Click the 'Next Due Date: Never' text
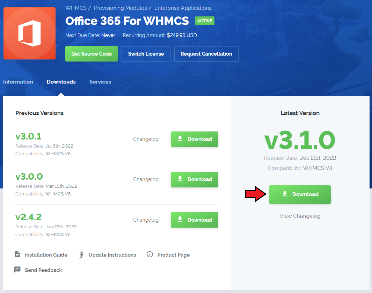372x293 pixels. [90, 35]
